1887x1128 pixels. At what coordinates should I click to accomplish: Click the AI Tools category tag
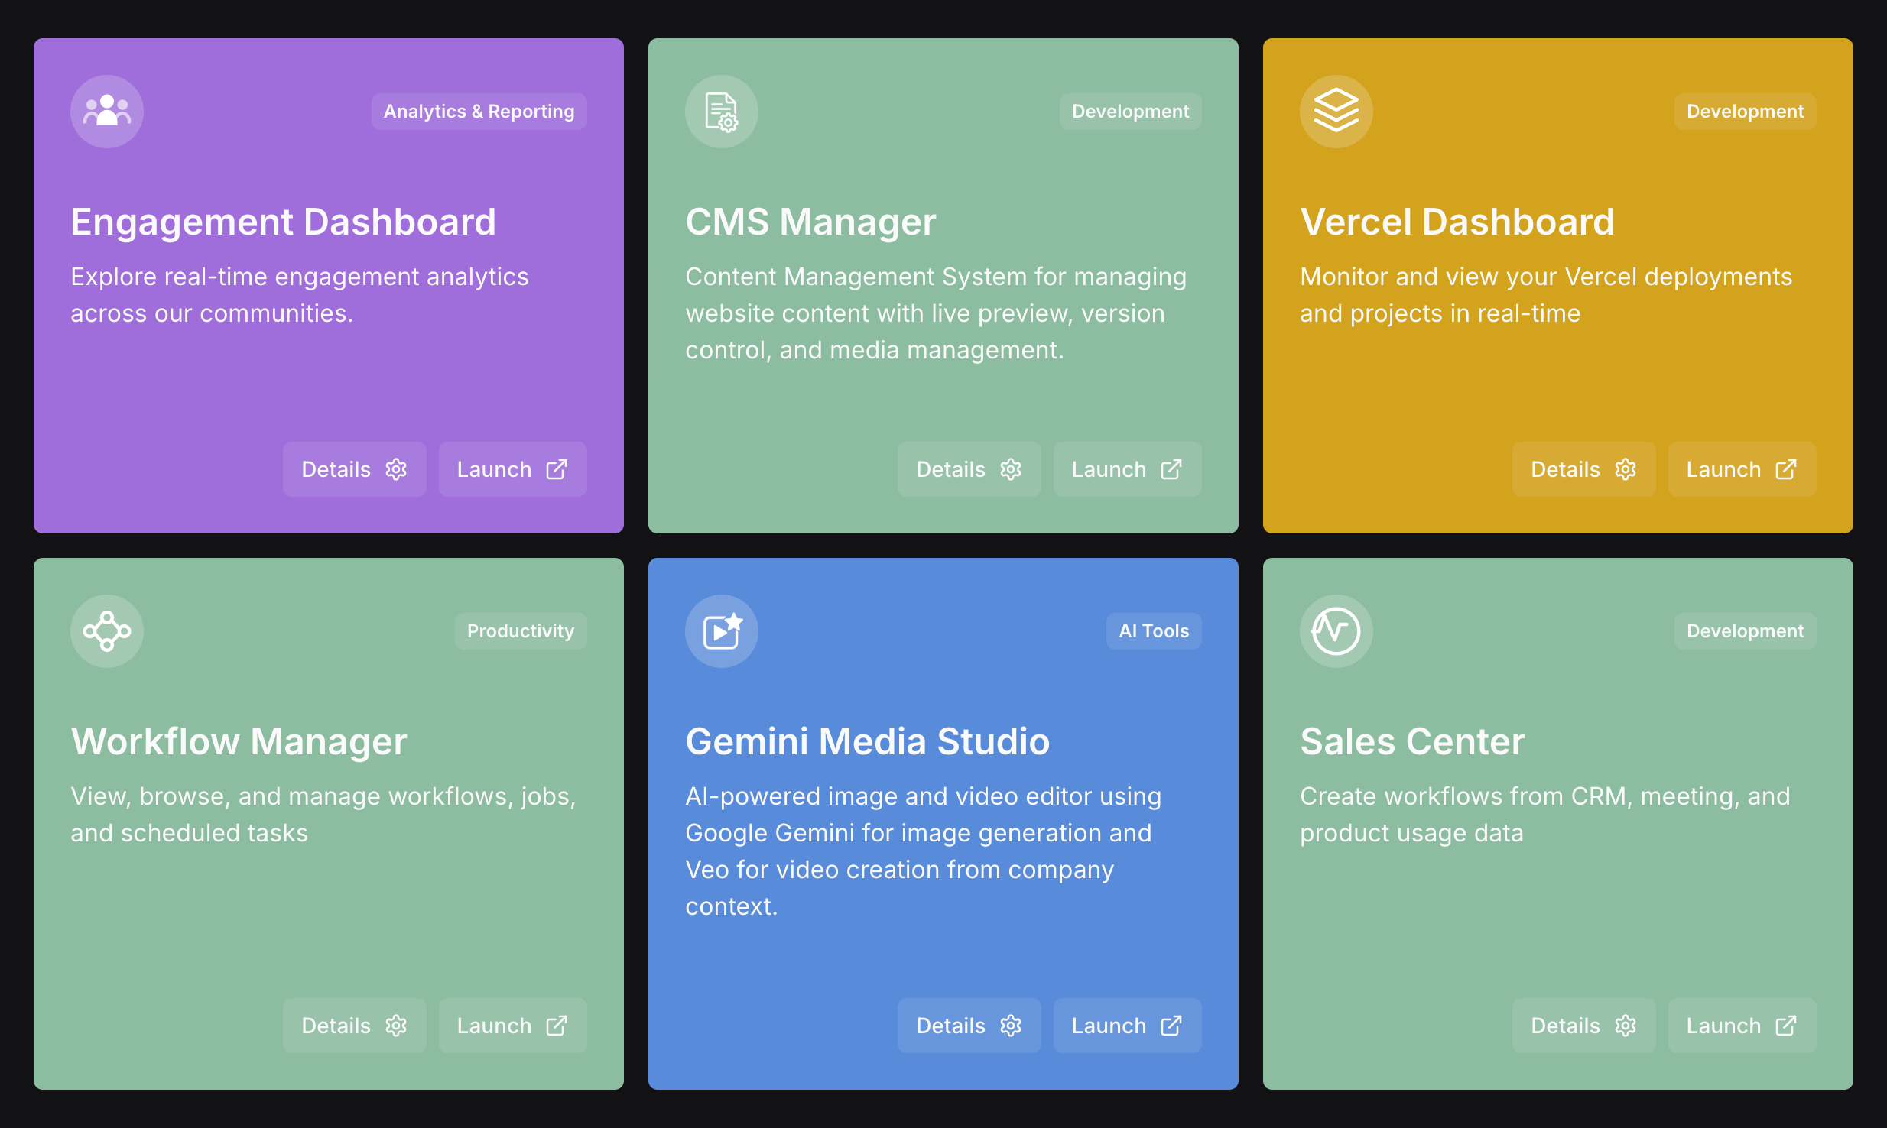click(1153, 631)
